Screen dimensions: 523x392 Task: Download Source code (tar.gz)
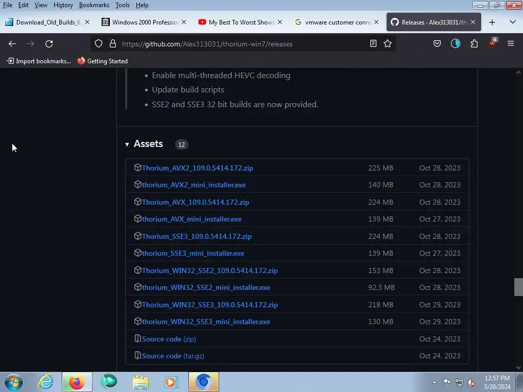tap(173, 356)
